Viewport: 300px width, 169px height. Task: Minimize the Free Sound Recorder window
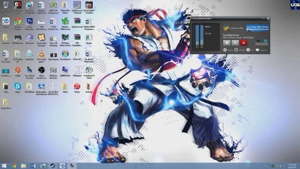263,18
